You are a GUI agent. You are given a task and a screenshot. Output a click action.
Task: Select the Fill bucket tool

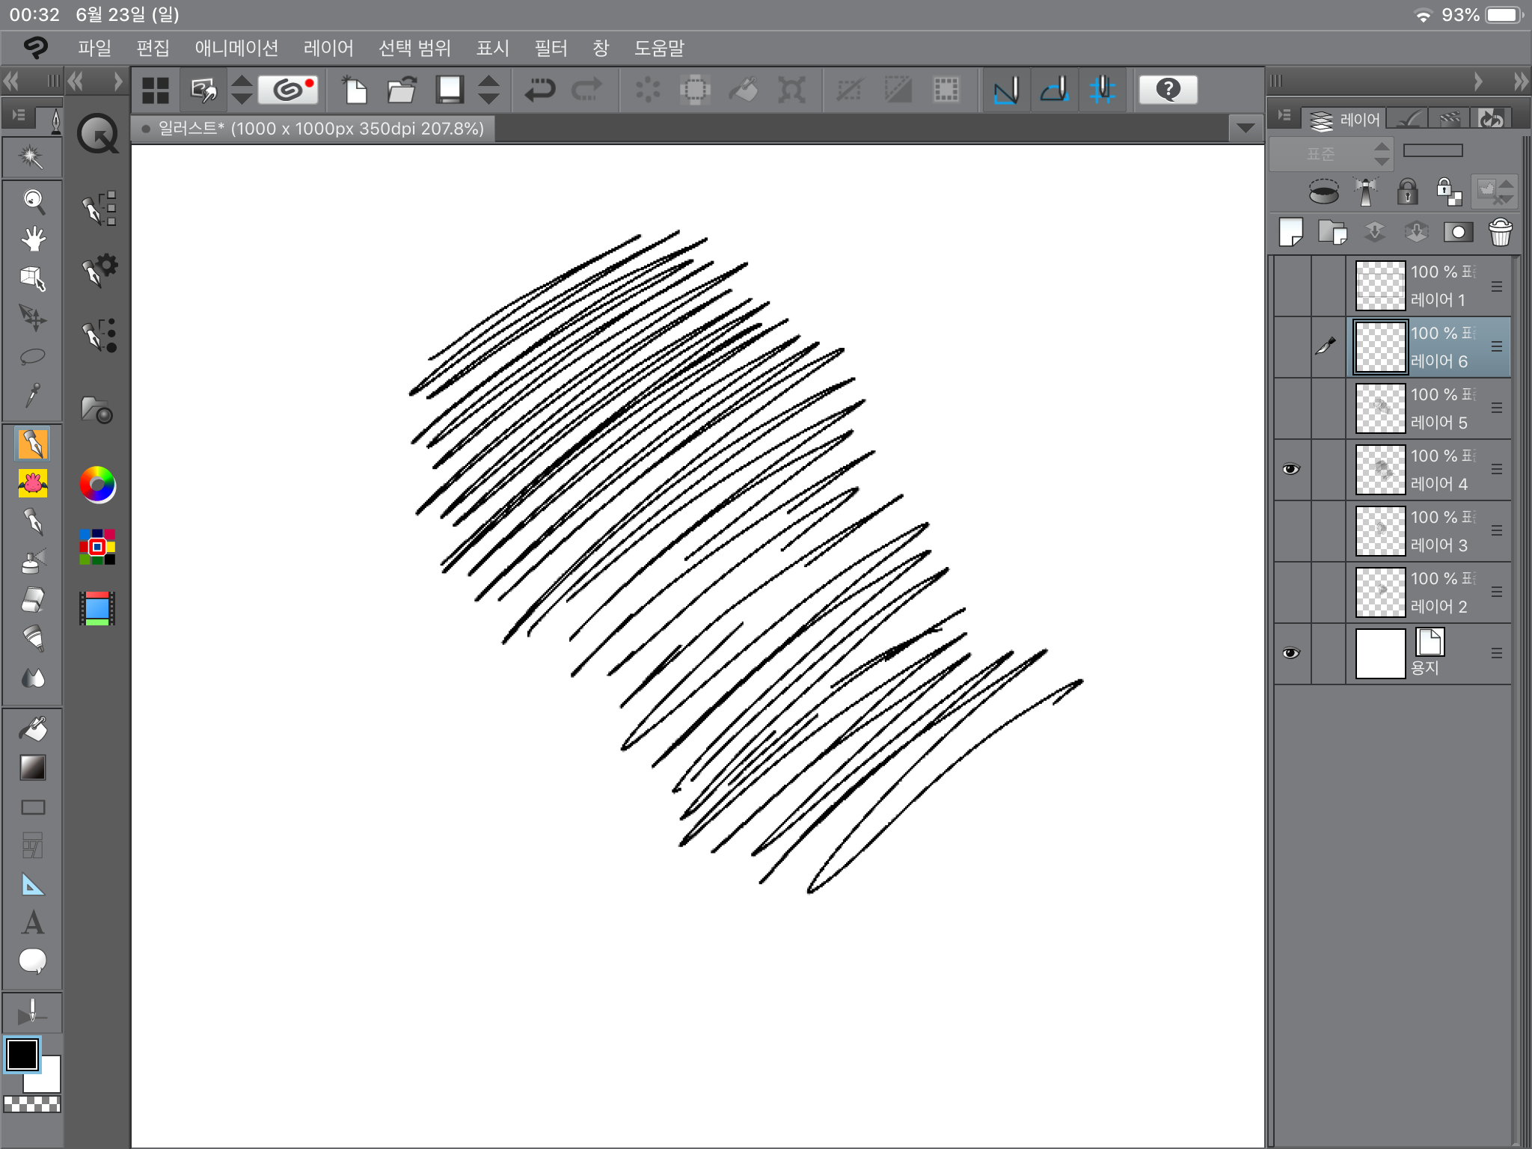[x=32, y=729]
